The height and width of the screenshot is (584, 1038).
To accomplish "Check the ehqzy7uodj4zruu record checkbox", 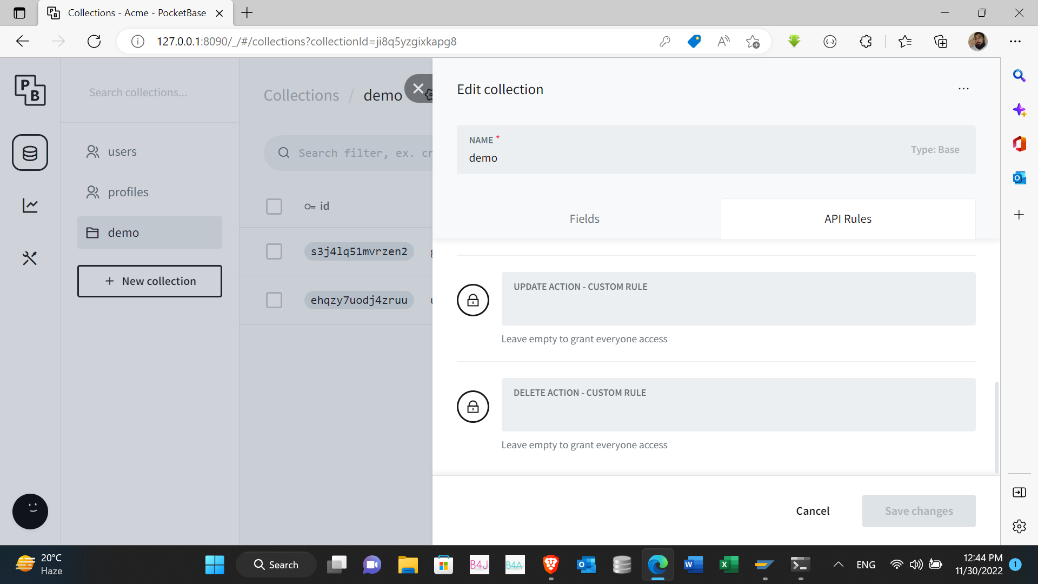I will click(x=274, y=300).
